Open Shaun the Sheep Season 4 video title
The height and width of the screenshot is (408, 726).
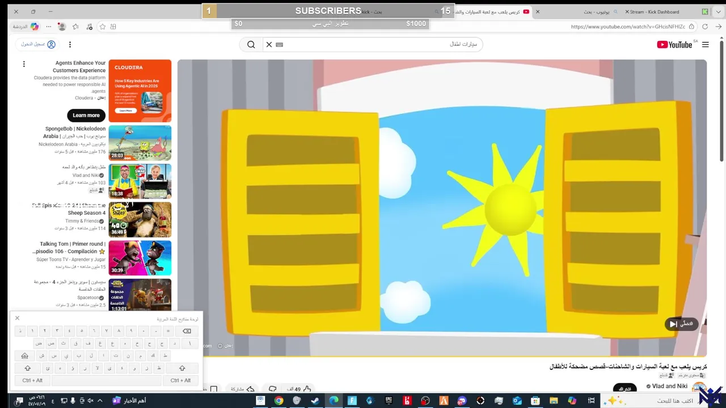click(69, 209)
